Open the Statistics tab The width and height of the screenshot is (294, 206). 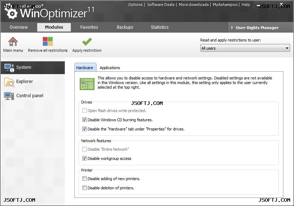tap(159, 27)
